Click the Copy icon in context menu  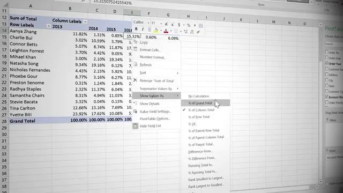coord(136,42)
